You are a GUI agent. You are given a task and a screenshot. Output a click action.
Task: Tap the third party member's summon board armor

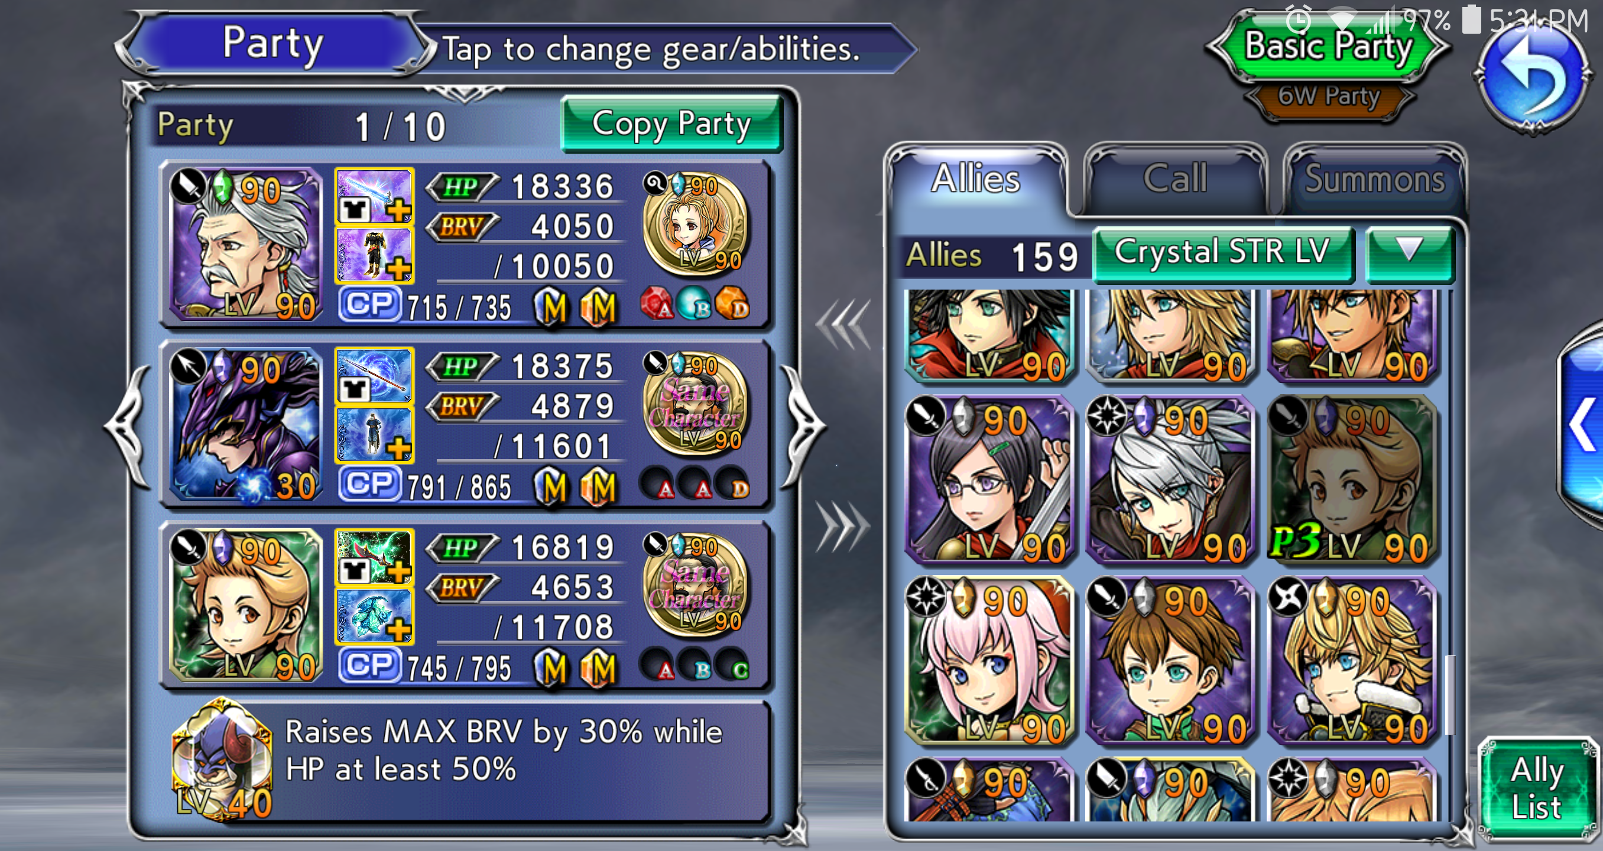[374, 616]
